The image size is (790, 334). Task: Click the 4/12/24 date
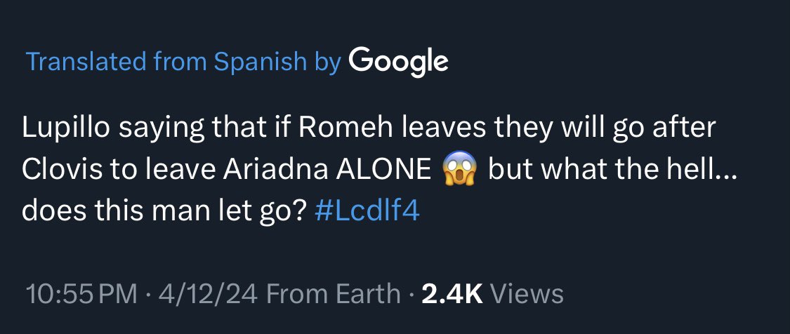[209, 294]
